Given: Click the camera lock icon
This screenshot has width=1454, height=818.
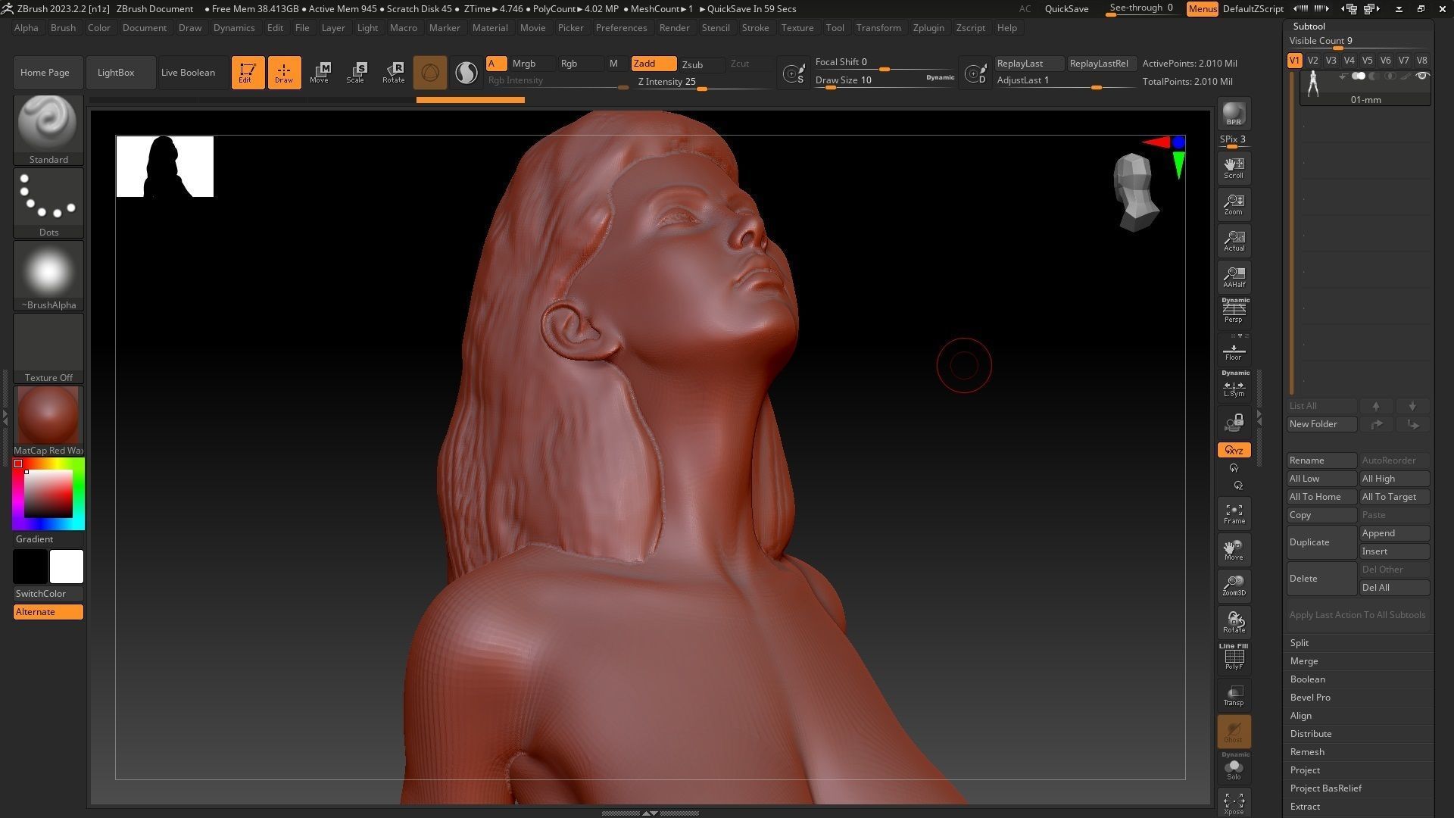Looking at the screenshot, I should click(1234, 422).
